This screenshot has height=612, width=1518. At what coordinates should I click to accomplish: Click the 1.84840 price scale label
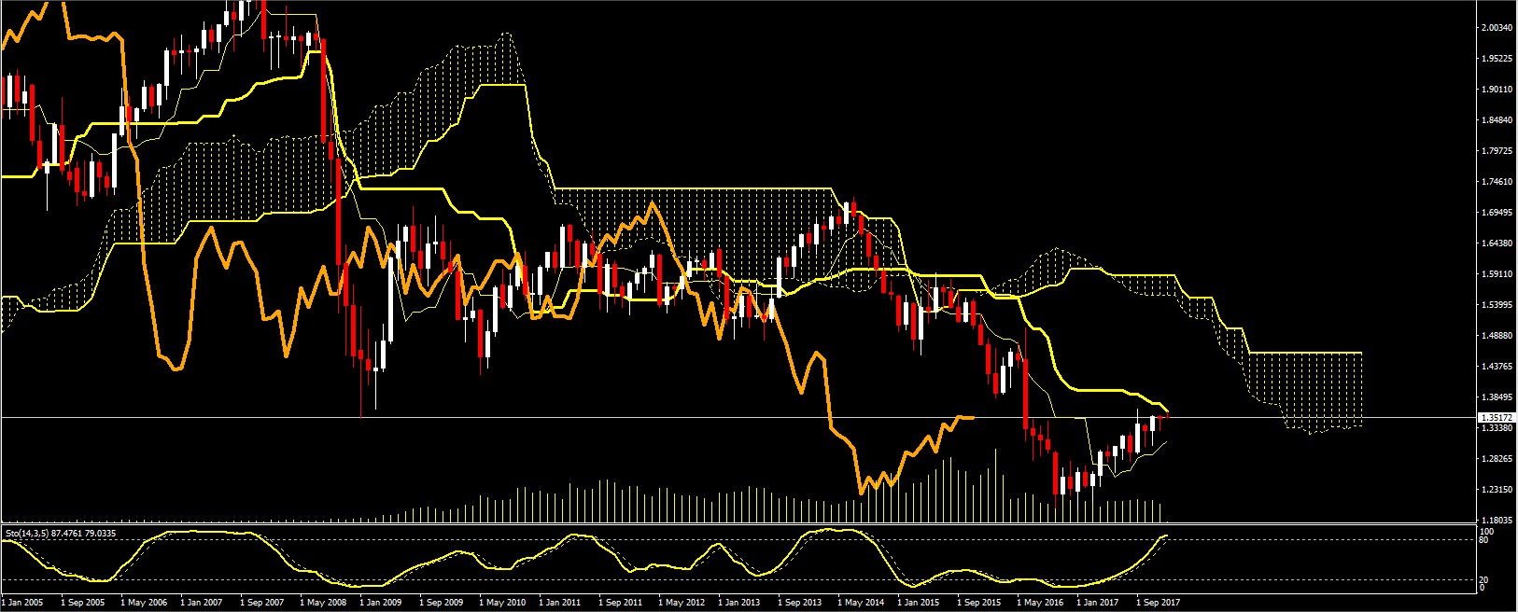[x=1496, y=120]
